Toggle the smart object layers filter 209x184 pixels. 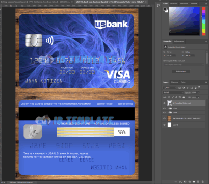tap(195, 88)
